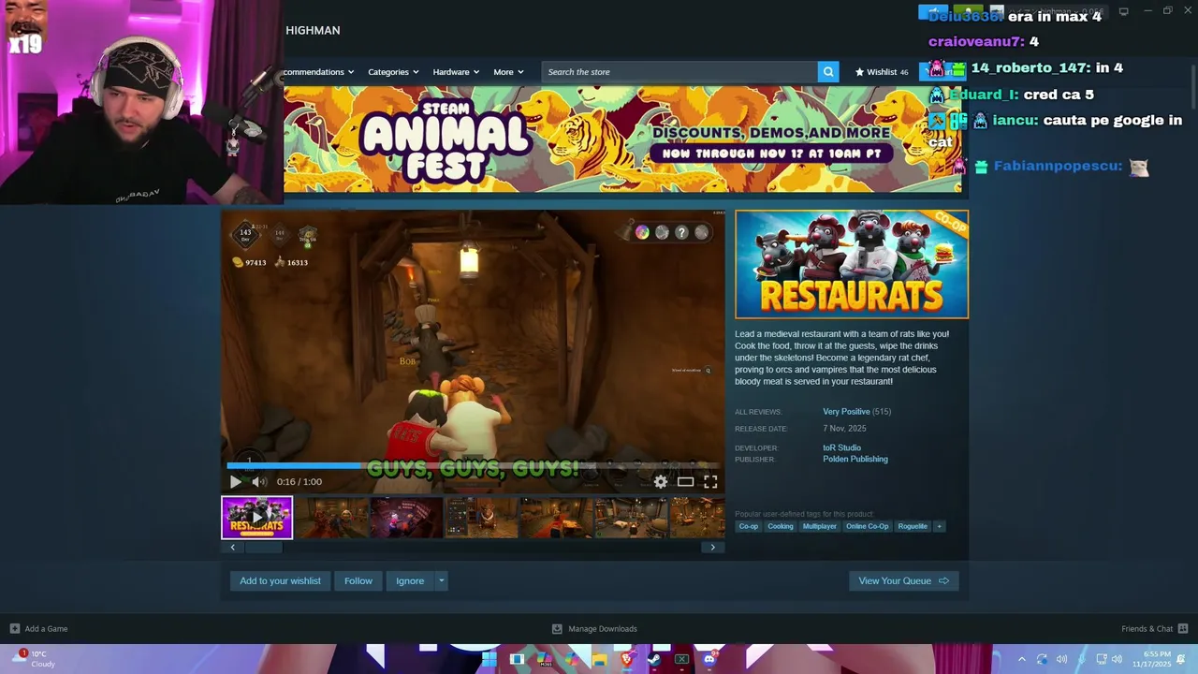1198x674 pixels.
Task: Open the Windows Start menu
Action: coord(489,659)
